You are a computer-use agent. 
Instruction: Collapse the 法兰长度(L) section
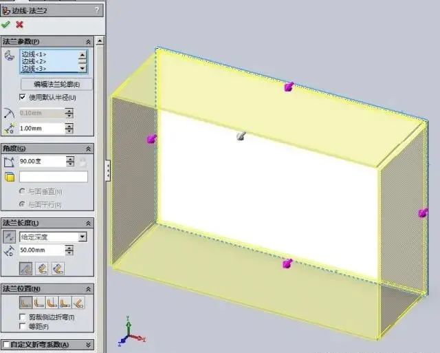click(88, 223)
